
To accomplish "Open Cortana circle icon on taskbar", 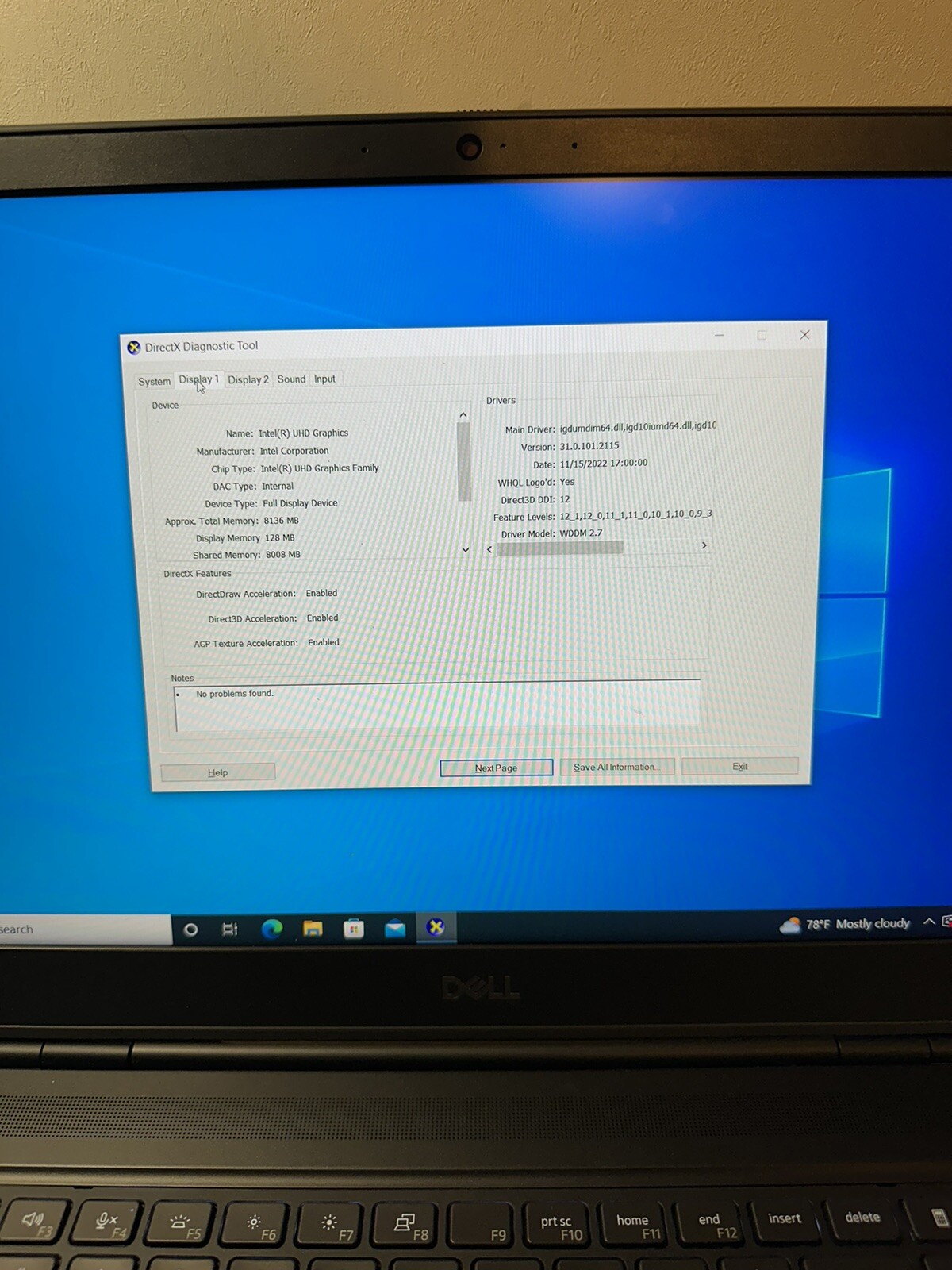I will pos(190,929).
